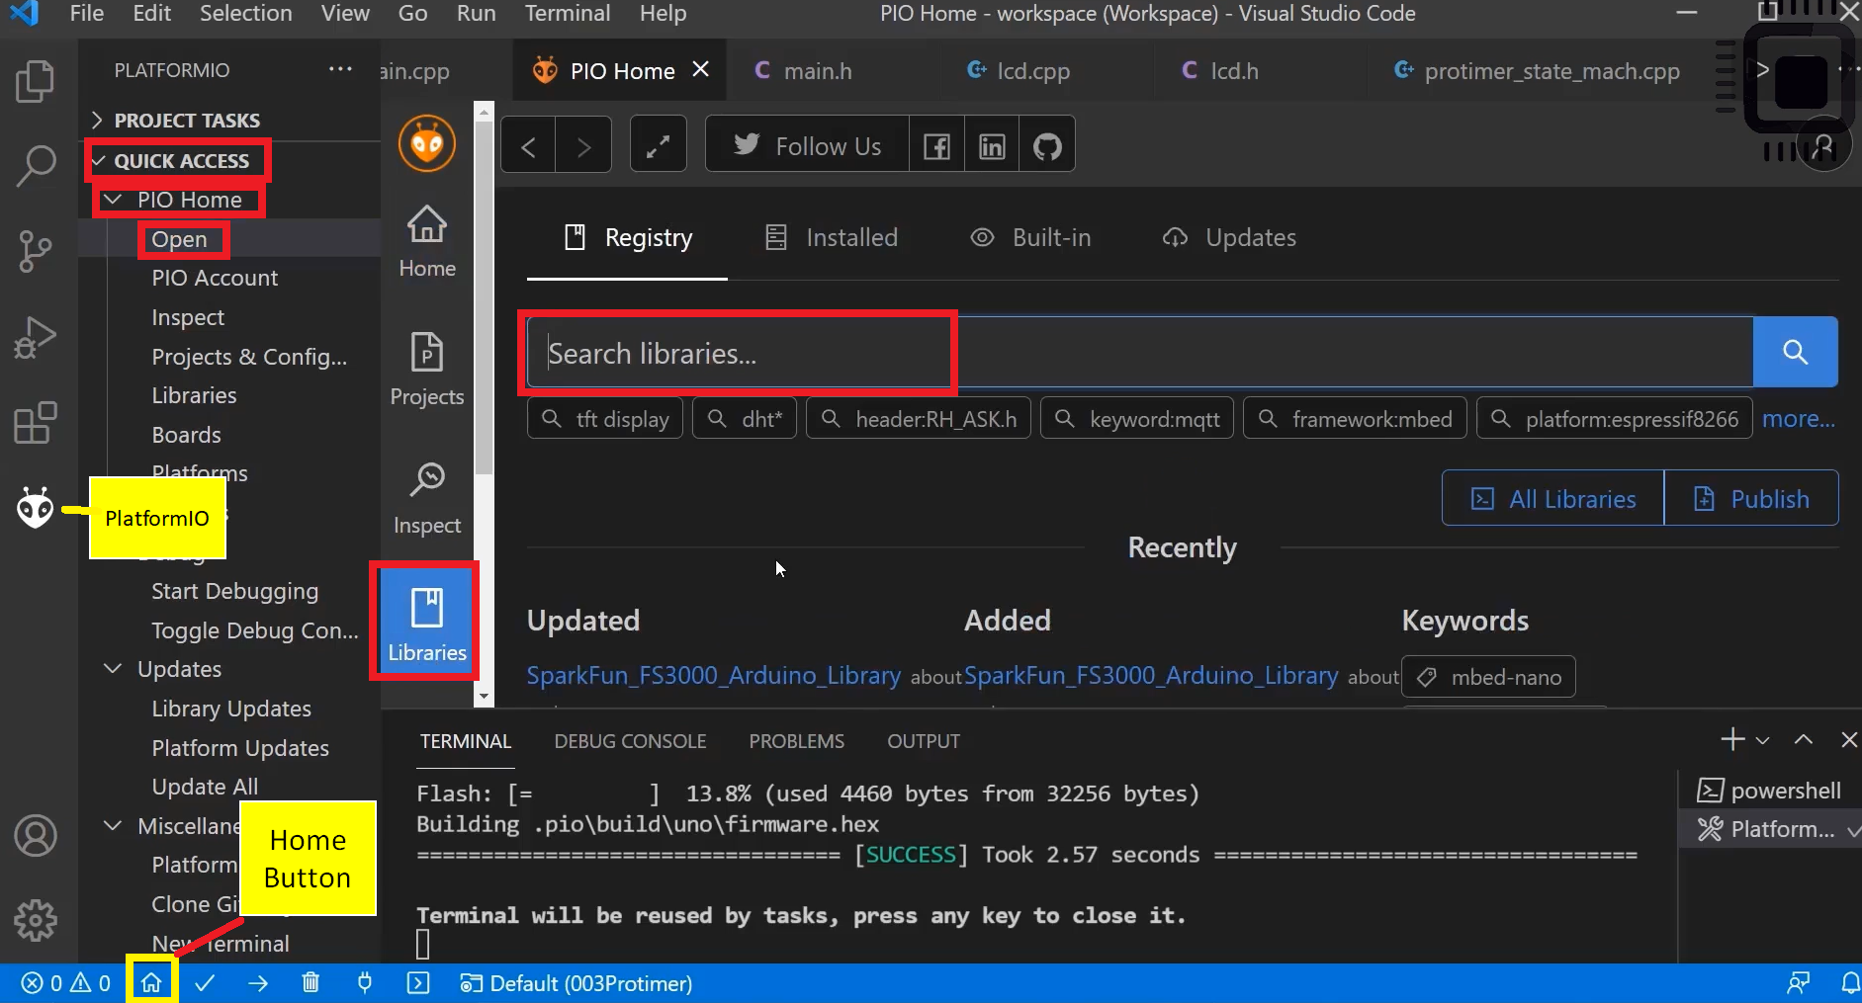
Task: Switch to DEBUG CONSOLE panel tab
Action: point(630,741)
